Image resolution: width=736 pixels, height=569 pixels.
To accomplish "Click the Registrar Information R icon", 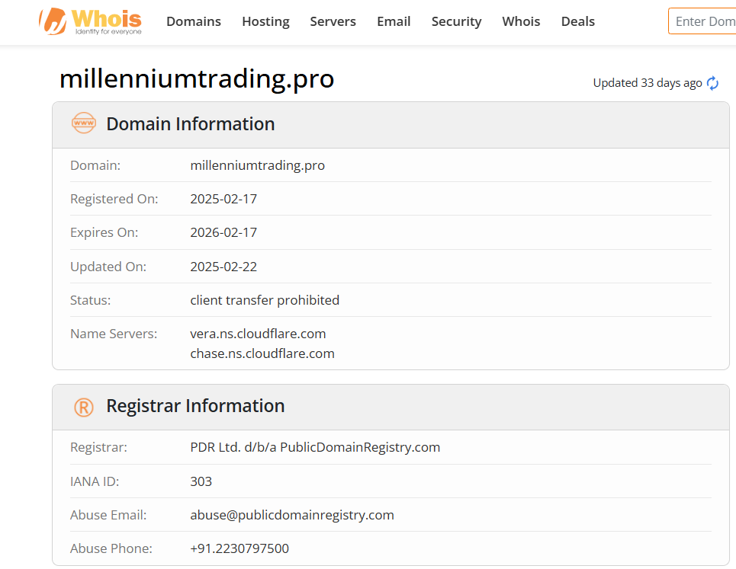I will click(x=84, y=407).
